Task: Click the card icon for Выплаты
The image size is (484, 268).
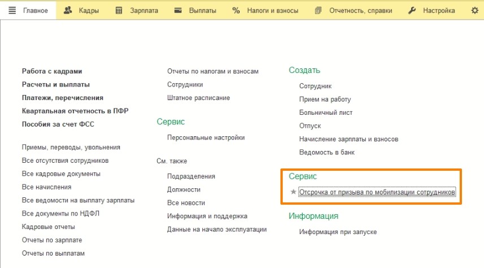Action: (x=178, y=11)
